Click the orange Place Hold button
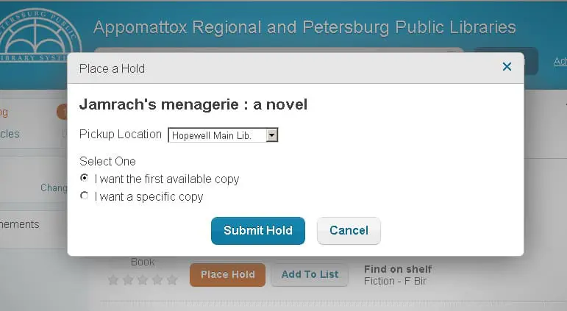Viewport: 567px width, 311px height. [228, 274]
